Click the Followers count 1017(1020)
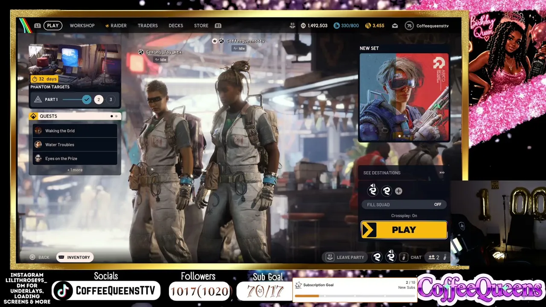This screenshot has height=307, width=546. click(200, 292)
